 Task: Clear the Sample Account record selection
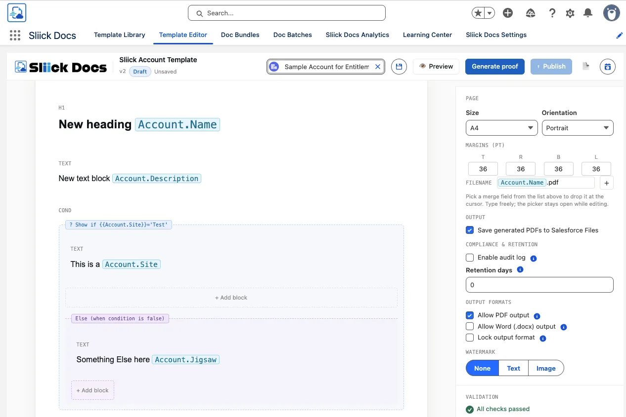click(378, 67)
